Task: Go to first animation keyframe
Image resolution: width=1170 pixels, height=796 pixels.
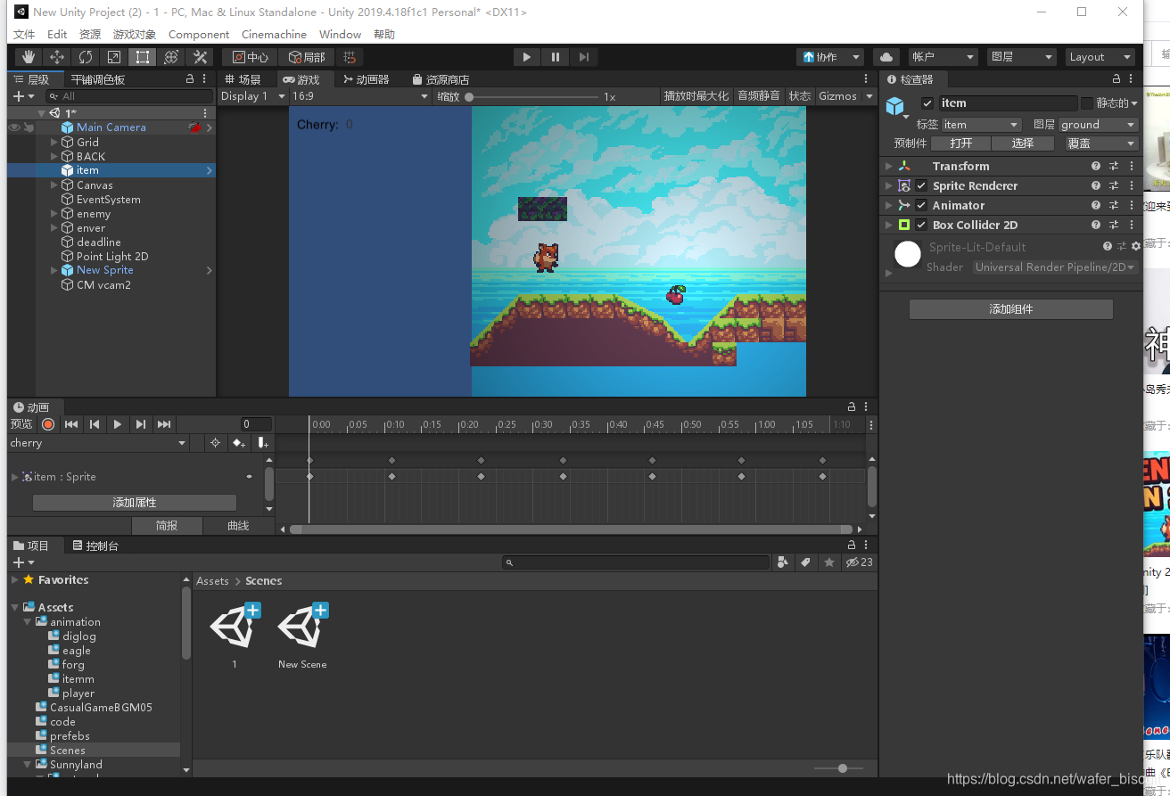Action: click(71, 424)
